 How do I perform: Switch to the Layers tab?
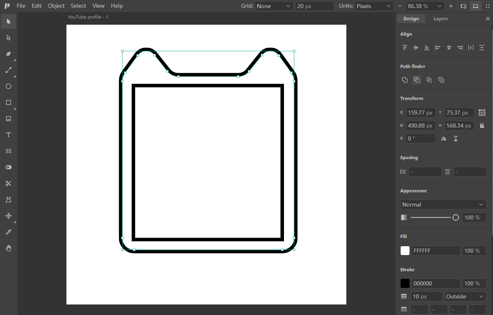tap(441, 19)
